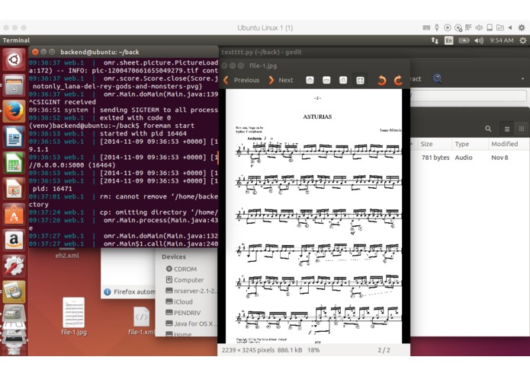Click keyboard icon in VM title bar
The image size is (530, 376).
tap(426, 27)
